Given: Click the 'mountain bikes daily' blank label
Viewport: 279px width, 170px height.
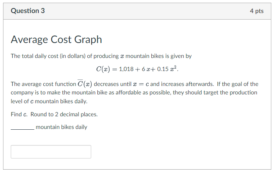Looking at the screenshot, I should (49, 127).
